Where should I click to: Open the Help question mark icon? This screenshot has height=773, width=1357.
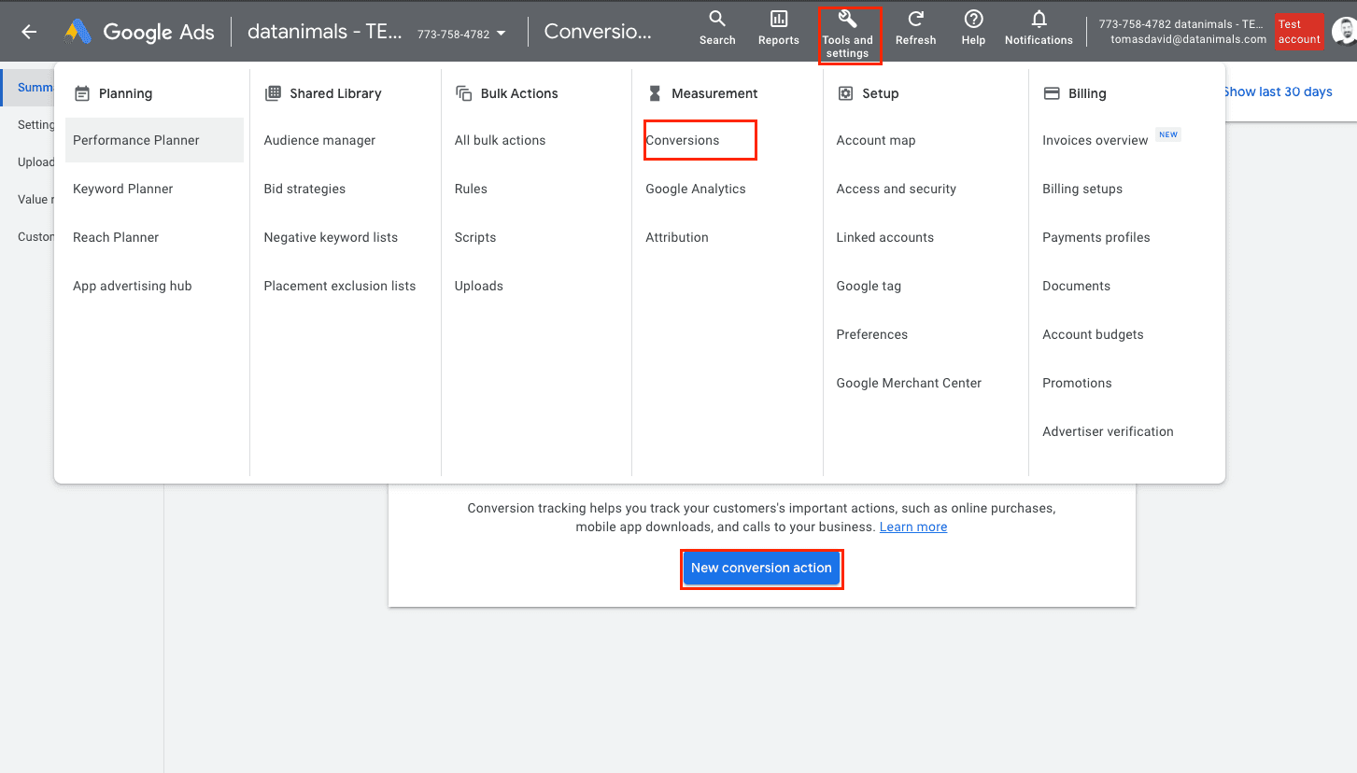pos(973,19)
